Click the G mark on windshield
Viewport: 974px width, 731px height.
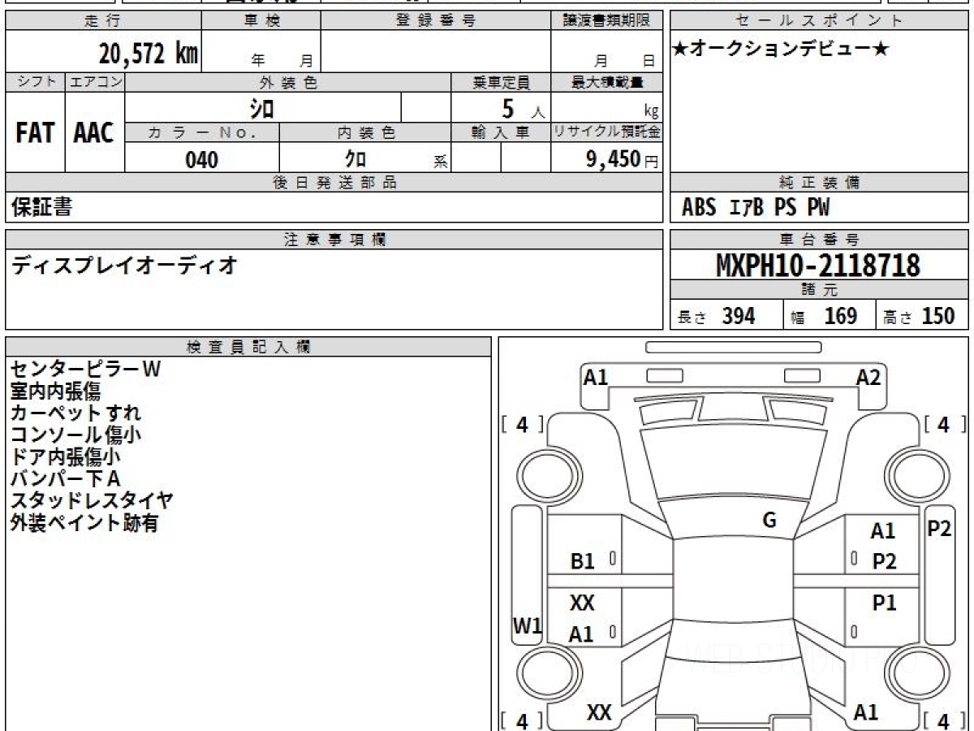pos(769,521)
